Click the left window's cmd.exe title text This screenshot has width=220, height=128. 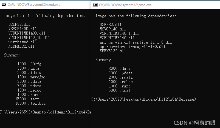click(x=34, y=5)
